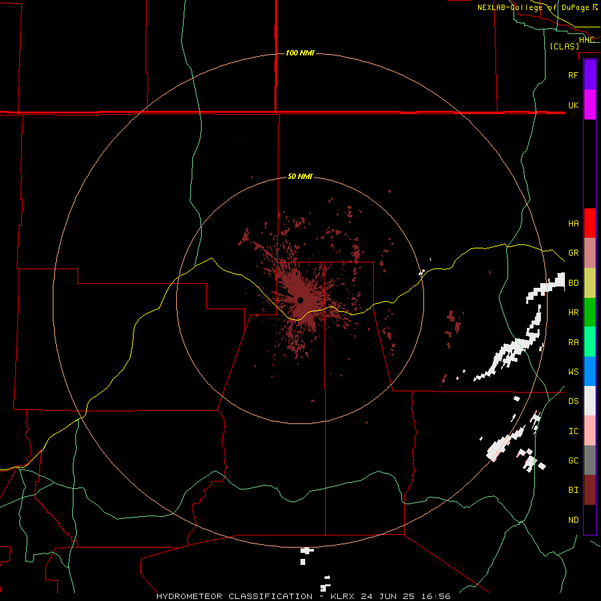Click the "WS" legend label

pyautogui.click(x=573, y=371)
